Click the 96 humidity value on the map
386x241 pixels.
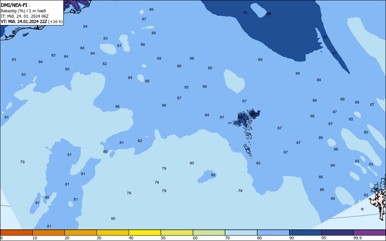click(269, 14)
